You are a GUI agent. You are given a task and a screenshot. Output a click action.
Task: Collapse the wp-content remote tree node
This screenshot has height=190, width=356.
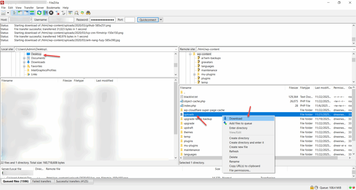pyautogui.click(x=190, y=54)
